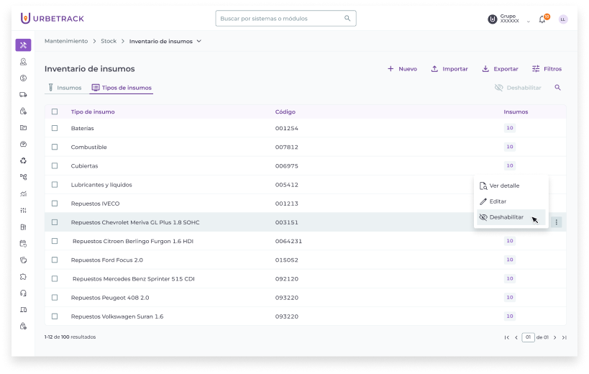Click the module search field

coord(280,19)
